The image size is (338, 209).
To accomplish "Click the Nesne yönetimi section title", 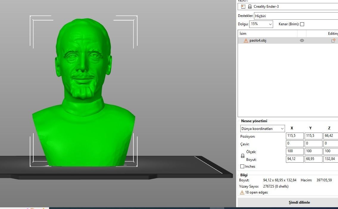I will coord(254,121).
